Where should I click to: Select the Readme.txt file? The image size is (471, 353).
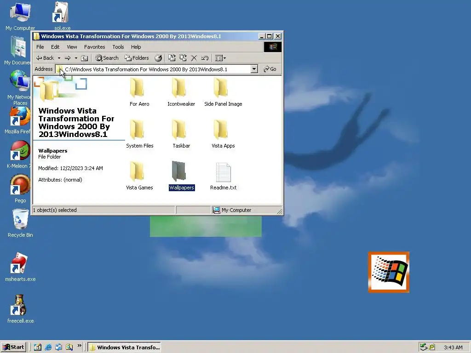pos(223,176)
